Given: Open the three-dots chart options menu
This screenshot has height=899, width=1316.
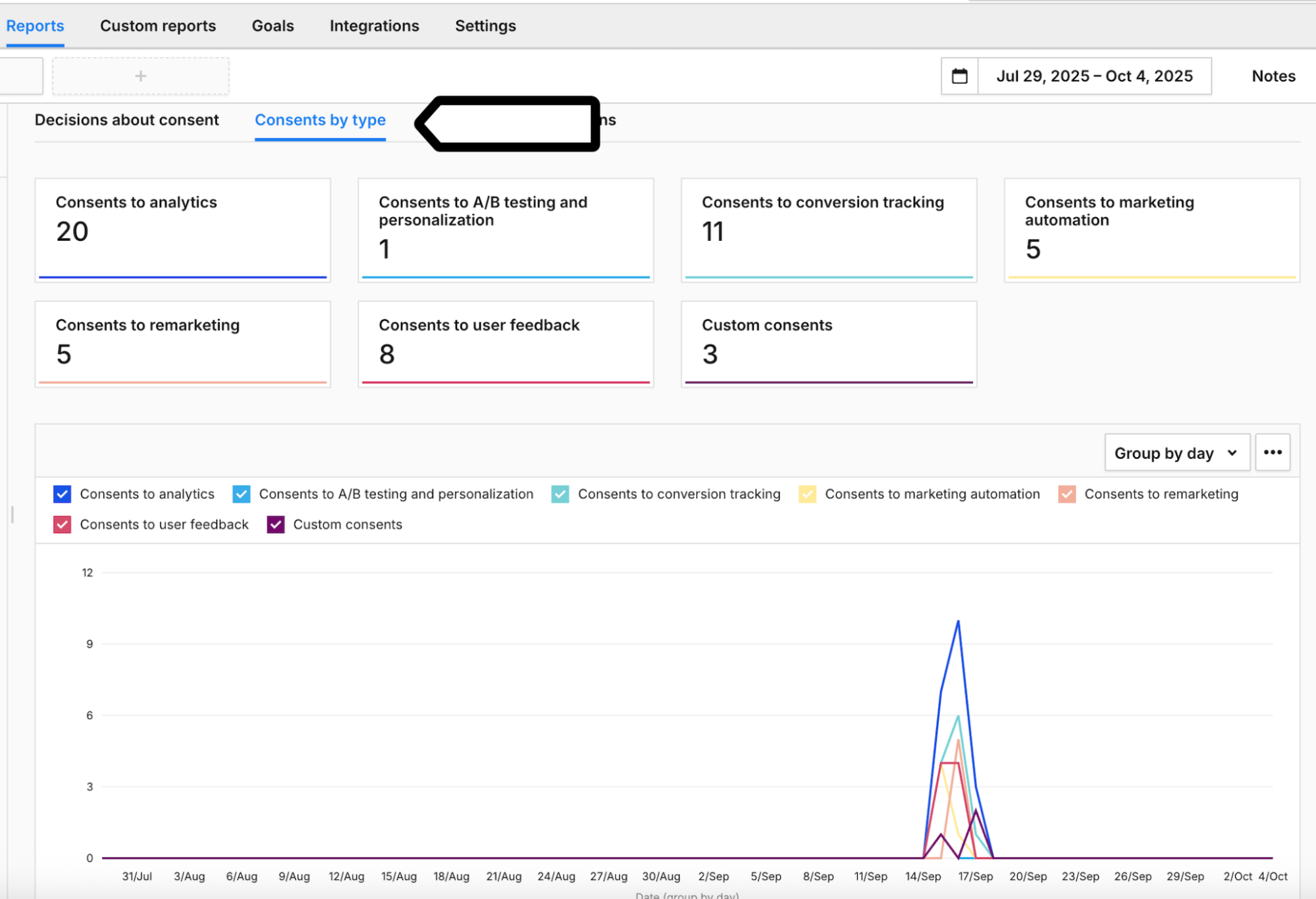Looking at the screenshot, I should coord(1272,452).
